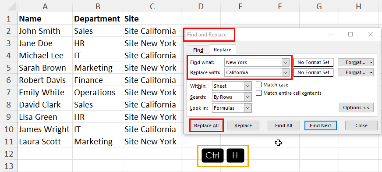Enable the Match case checkbox
Screen dimensions: 382x172
(259, 85)
